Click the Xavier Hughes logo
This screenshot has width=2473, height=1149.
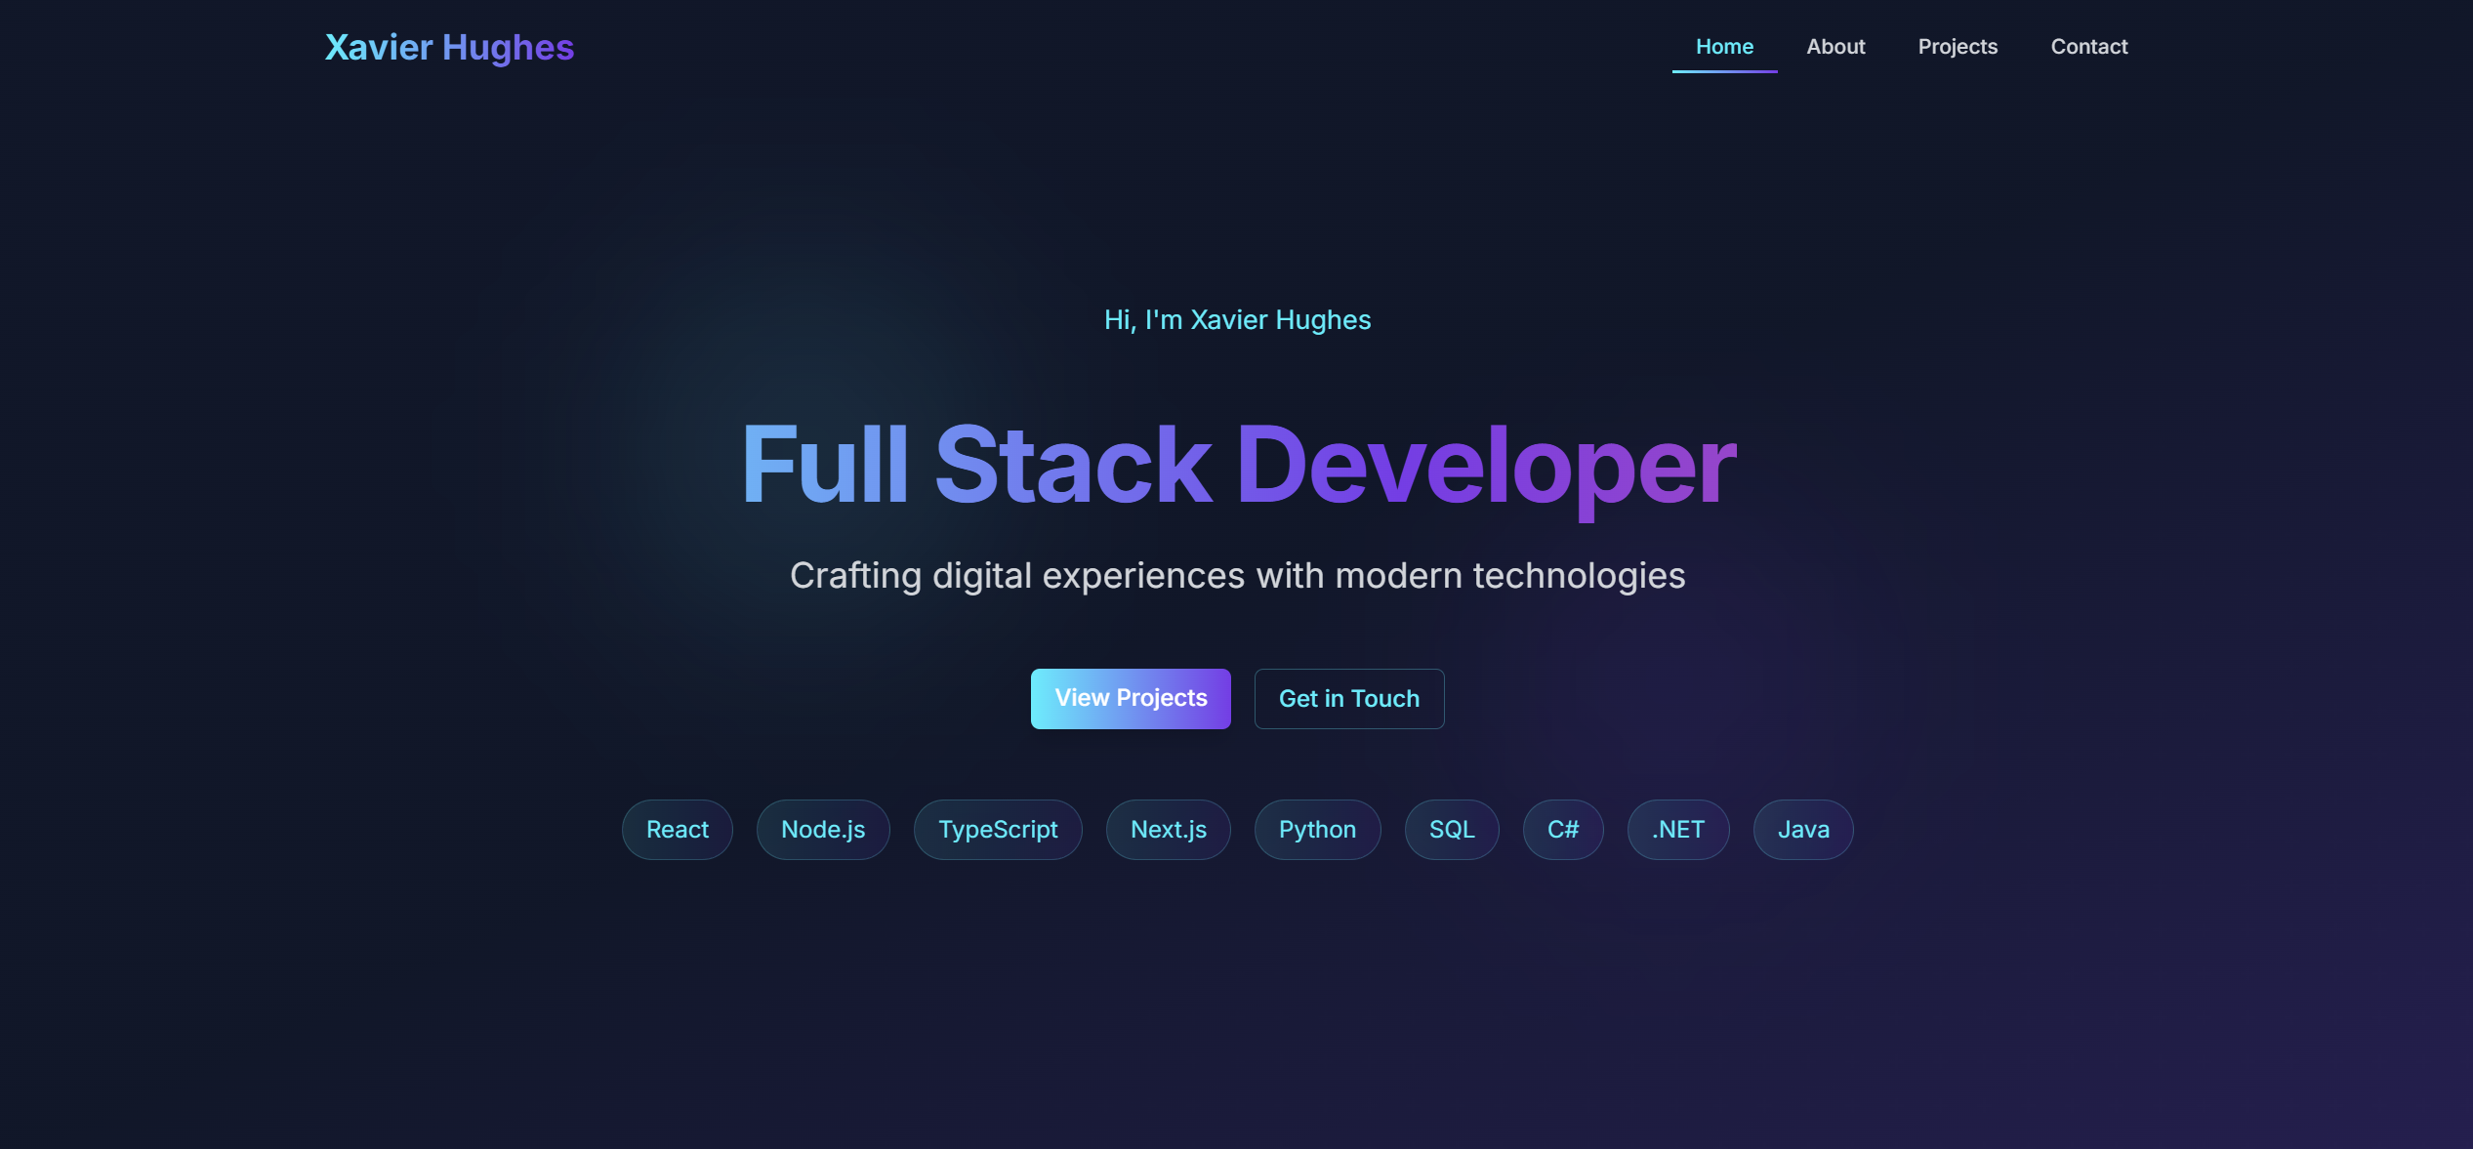coord(449,47)
